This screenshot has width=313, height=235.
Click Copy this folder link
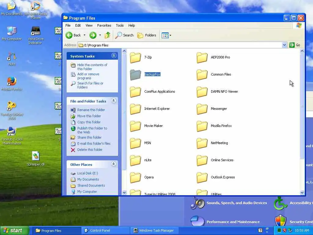pyautogui.click(x=89, y=122)
